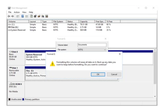Open the View menu

pos(24,12)
